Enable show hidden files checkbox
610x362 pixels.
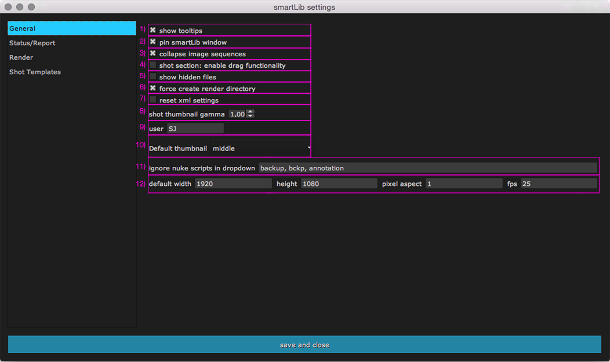click(x=153, y=77)
